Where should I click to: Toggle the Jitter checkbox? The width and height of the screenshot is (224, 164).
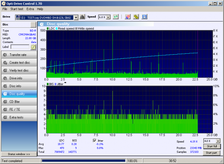[x=95, y=141]
